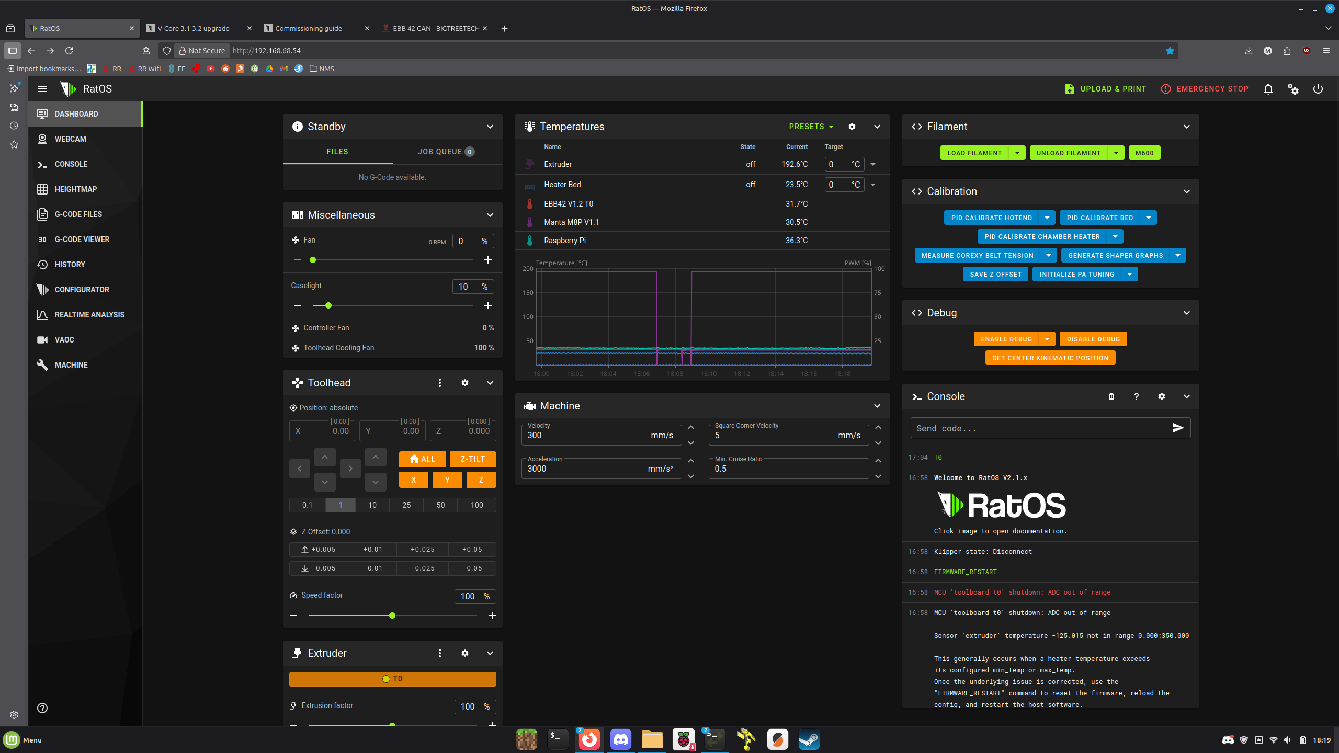
Task: Collapse the Calibration panel
Action: tap(1186, 191)
